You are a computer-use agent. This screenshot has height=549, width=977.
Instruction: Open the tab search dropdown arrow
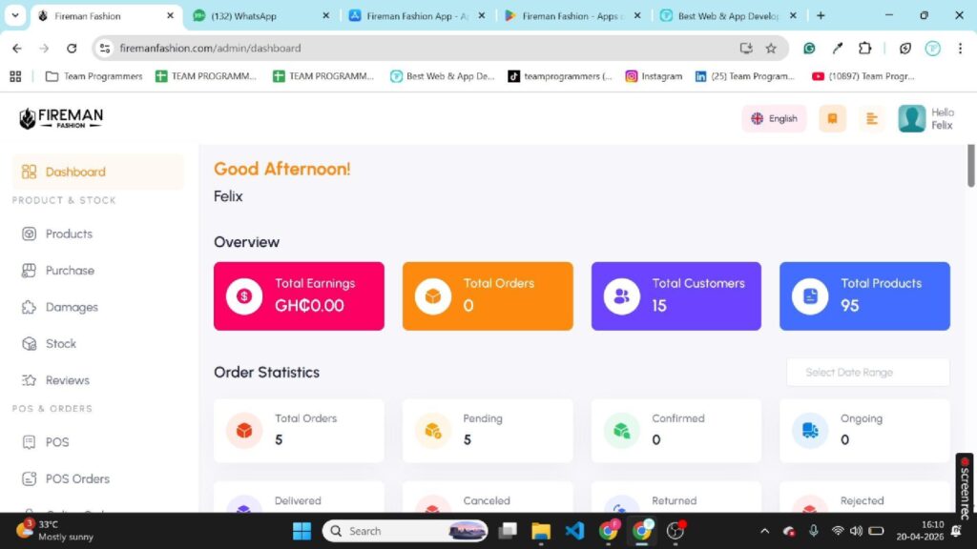pos(15,15)
